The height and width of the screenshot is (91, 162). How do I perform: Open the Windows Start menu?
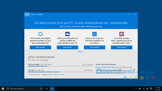point(3,89)
